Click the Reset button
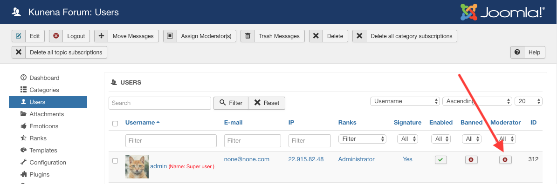 [x=267, y=103]
